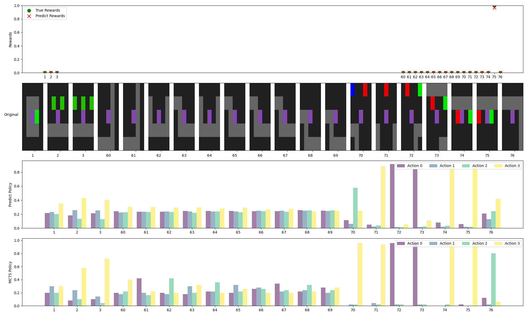The width and height of the screenshot is (527, 316).
Task: Click the tall yellow bar at step 71 in Predict Policy
Action: (383, 197)
